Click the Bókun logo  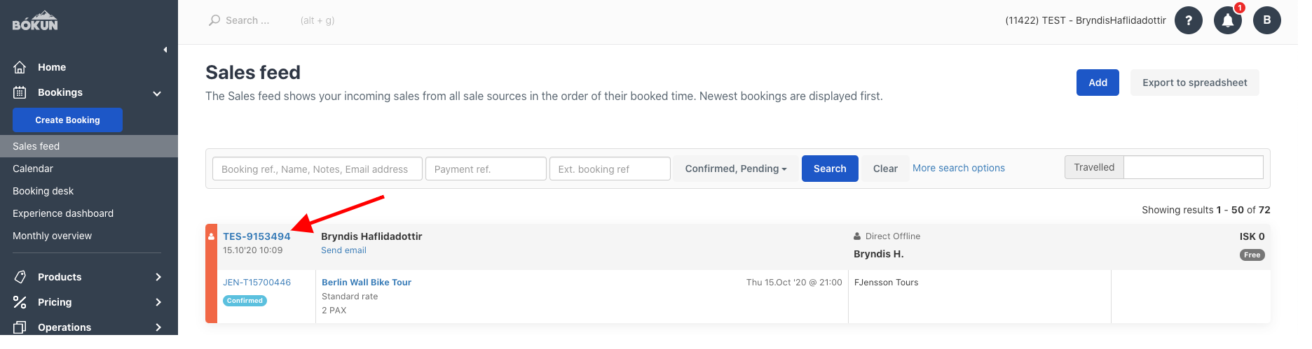[35, 21]
